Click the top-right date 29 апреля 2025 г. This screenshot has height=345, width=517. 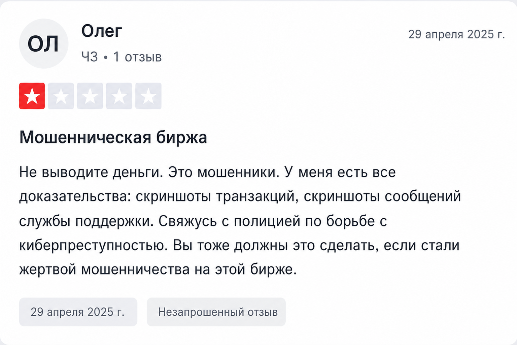pos(456,34)
